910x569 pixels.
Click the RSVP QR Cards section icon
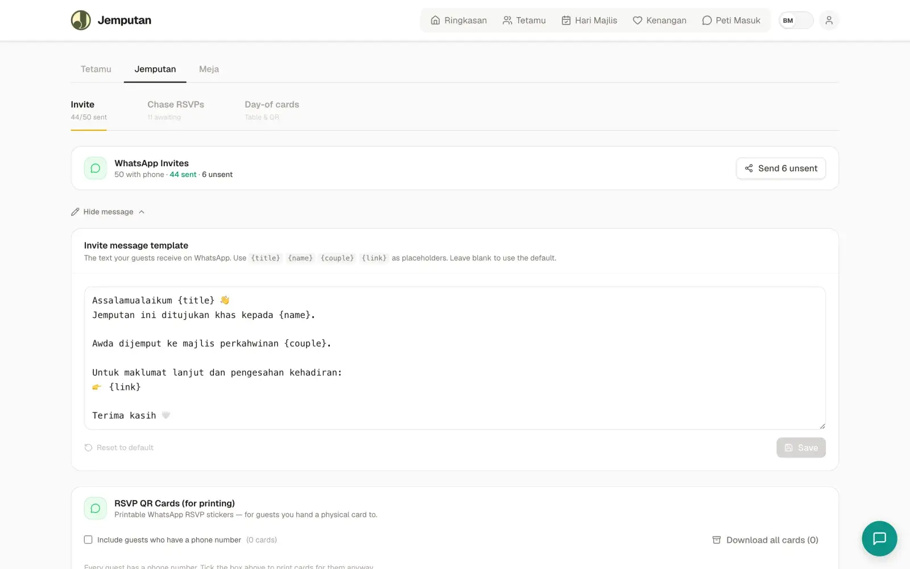point(96,509)
